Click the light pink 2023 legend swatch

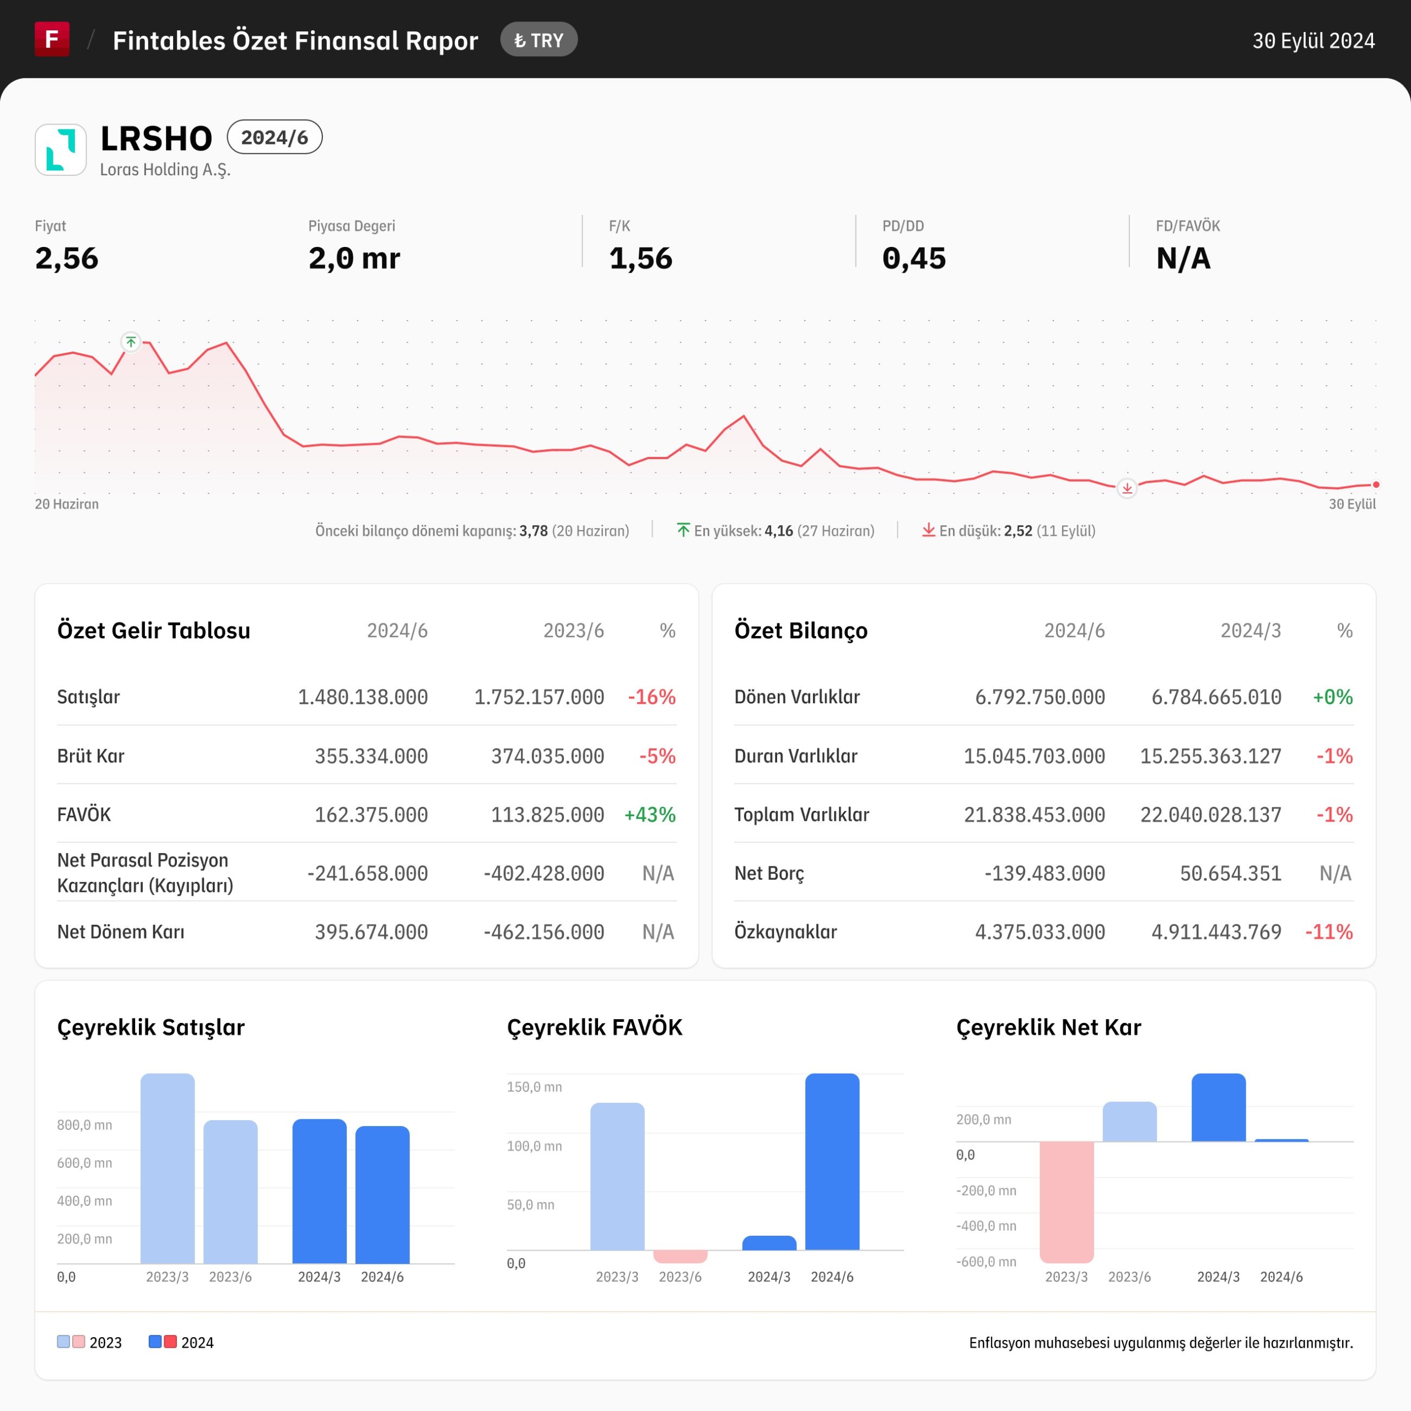pyautogui.click(x=79, y=1342)
